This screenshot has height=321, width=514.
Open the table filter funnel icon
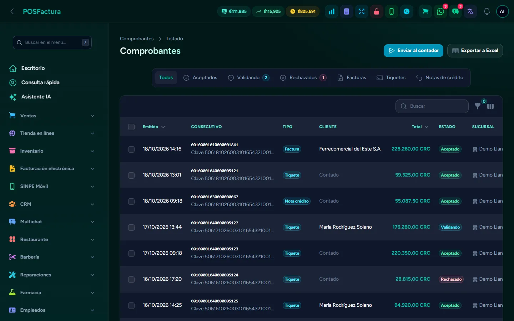tap(478, 106)
